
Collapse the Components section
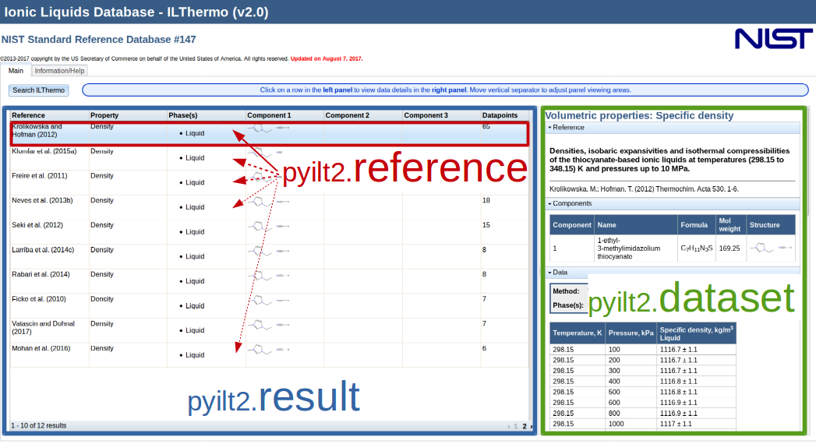pos(570,203)
